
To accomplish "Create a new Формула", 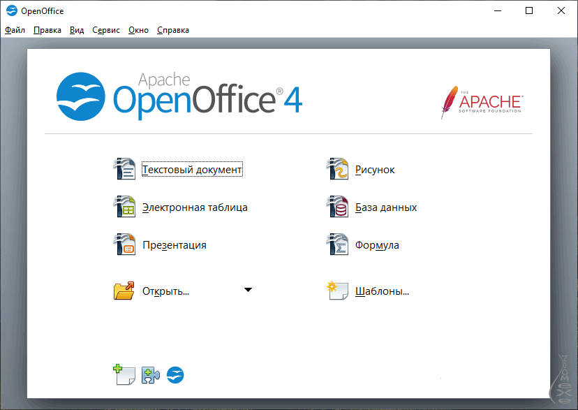I will point(377,245).
